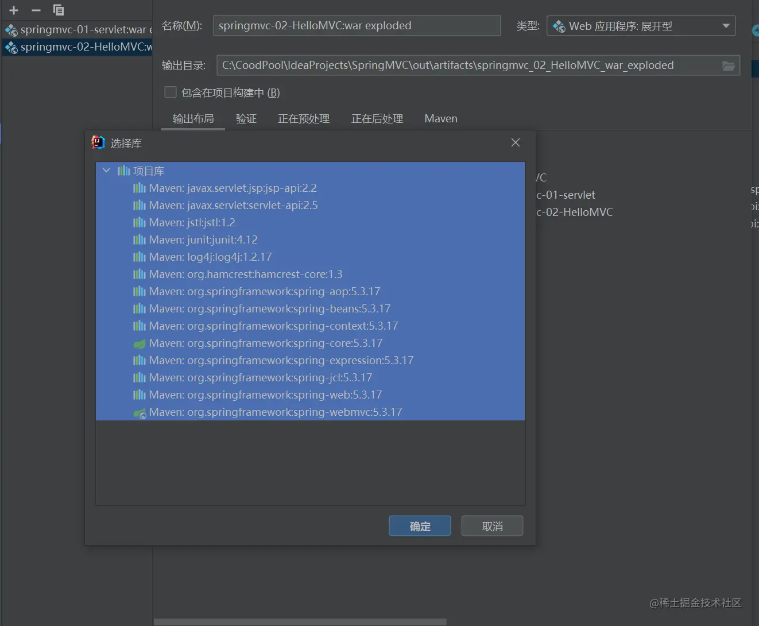Click the springmvc-02-HelloMVC:war artifact icon
Viewport: 759px width, 626px height.
tap(11, 47)
